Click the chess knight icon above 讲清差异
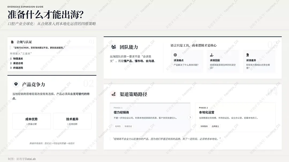The image size is (289, 162). 248,55
